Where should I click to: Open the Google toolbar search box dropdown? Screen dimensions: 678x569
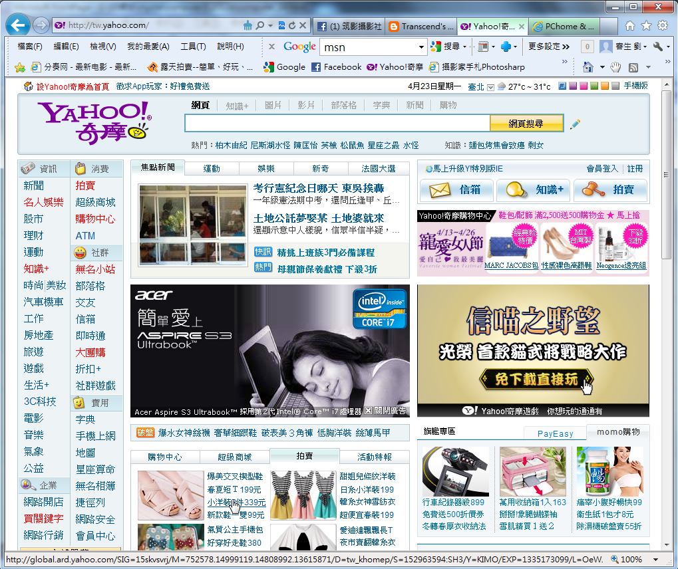tap(421, 47)
